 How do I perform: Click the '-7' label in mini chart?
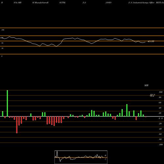[105, 159]
